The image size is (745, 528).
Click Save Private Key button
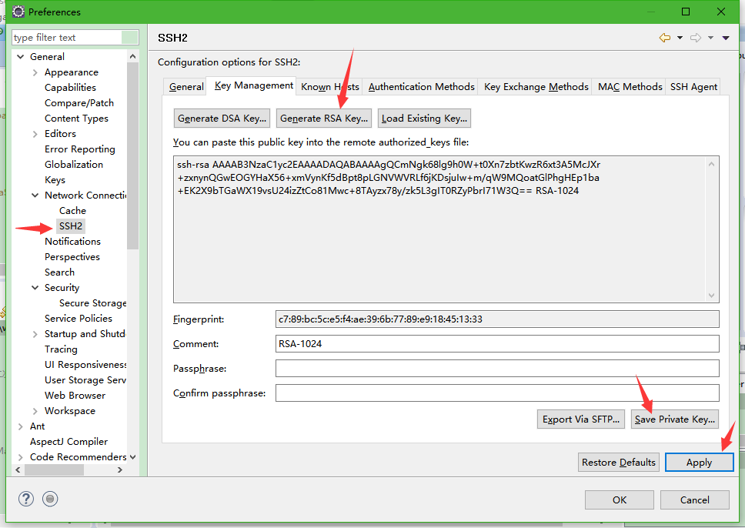click(x=675, y=419)
